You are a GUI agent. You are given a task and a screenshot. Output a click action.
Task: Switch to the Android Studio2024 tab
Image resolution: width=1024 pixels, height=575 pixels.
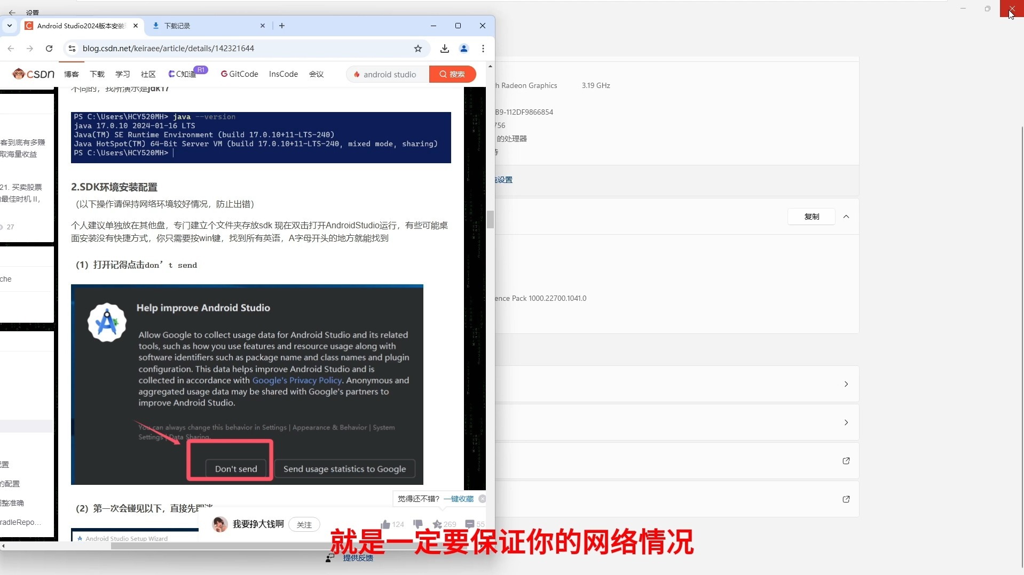click(x=81, y=26)
